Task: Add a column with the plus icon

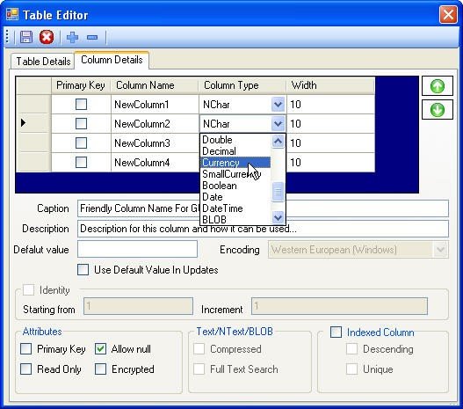Action: [x=72, y=38]
